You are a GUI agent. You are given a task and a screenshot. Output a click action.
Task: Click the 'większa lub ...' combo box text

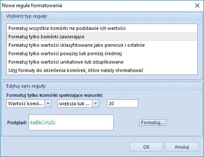coord(75,104)
